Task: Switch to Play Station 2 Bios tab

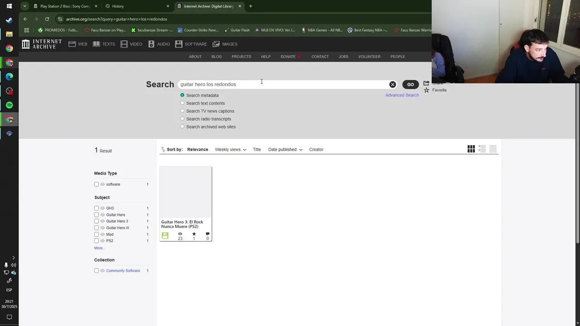Action: click(x=65, y=6)
